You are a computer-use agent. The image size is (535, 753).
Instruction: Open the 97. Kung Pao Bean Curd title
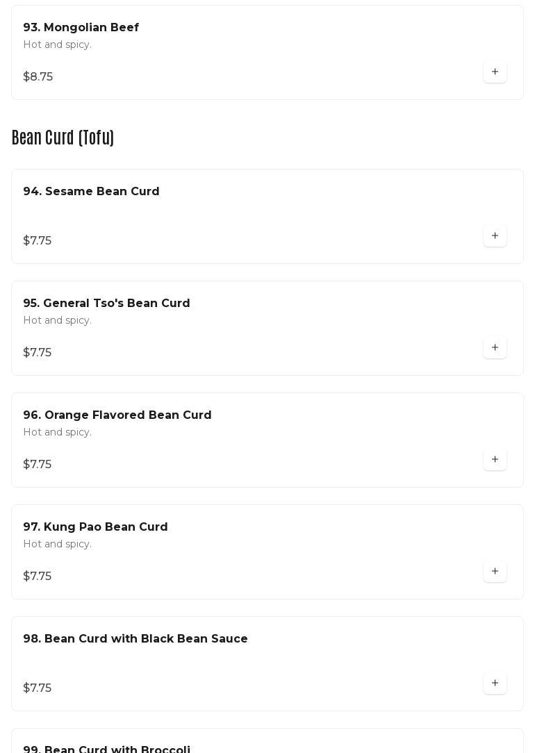click(95, 527)
